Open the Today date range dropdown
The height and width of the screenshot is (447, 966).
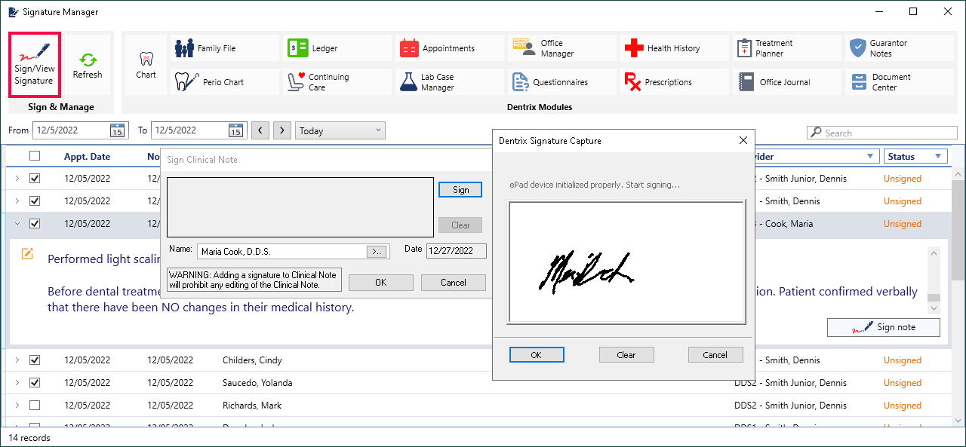click(340, 130)
